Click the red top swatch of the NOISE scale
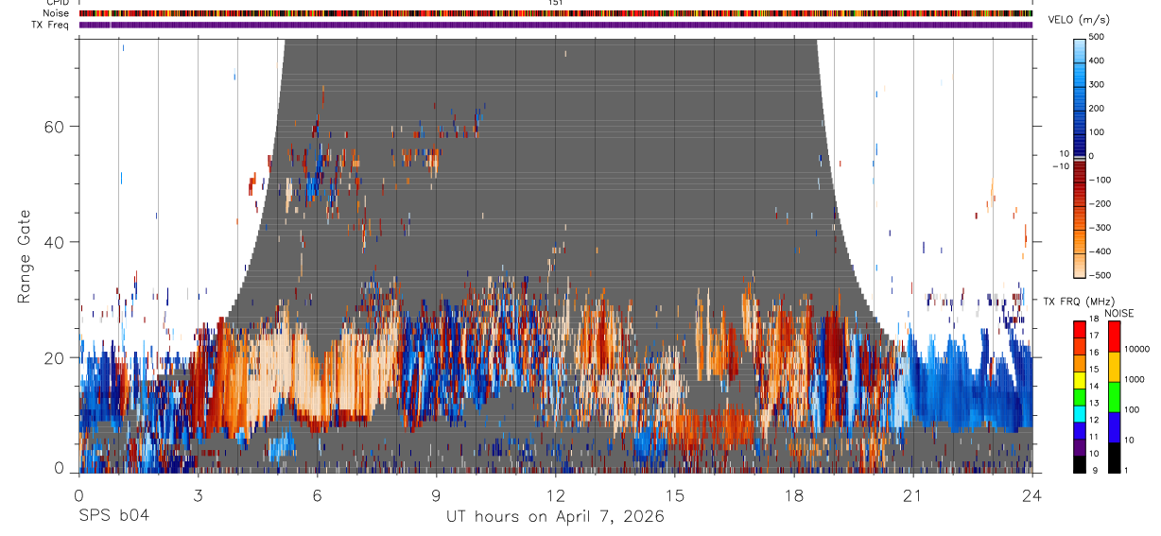Image resolution: width=1161 pixels, height=536 pixels. click(1114, 337)
